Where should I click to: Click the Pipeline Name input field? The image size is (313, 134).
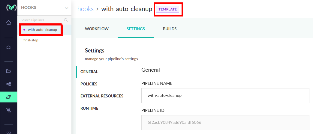tap(225, 96)
